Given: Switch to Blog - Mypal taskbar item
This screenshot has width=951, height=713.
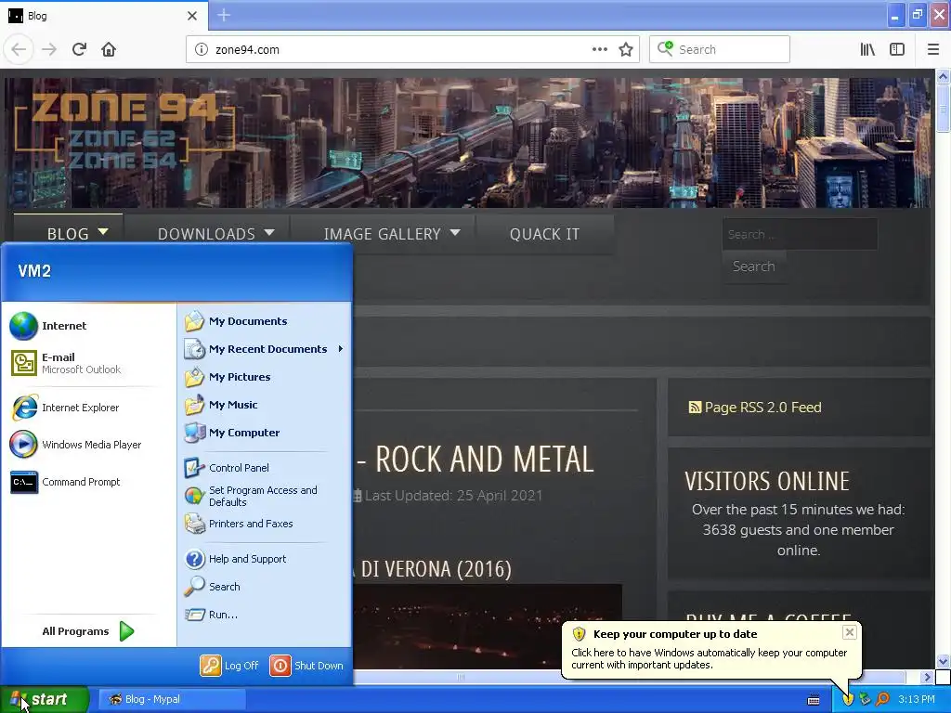Looking at the screenshot, I should pyautogui.click(x=172, y=699).
